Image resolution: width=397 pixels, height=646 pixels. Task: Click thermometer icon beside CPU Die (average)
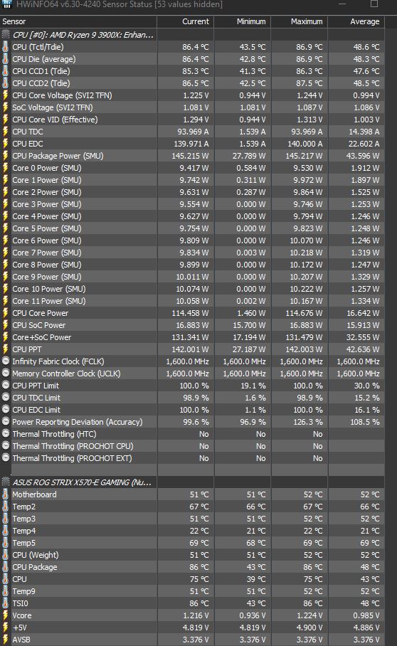pyautogui.click(x=6, y=59)
